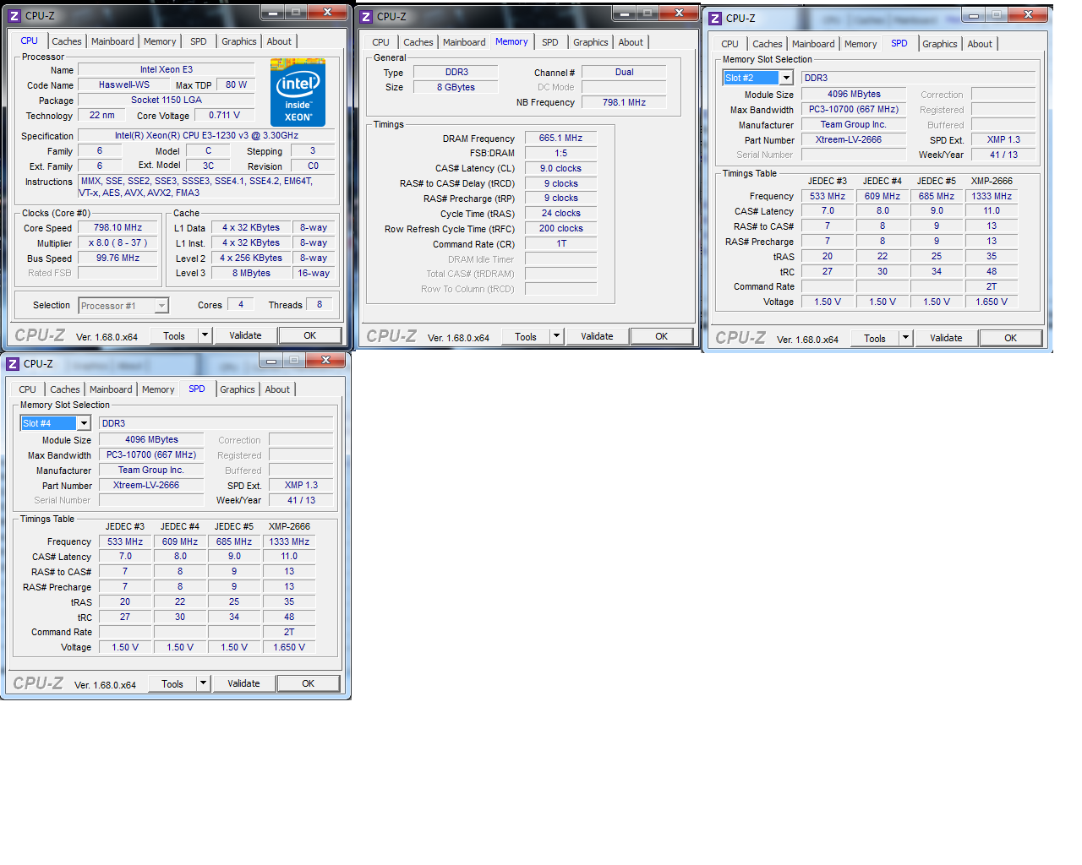The image size is (1082, 865).
Task: Click the Intel Inside Xeon logo
Action: pos(298,92)
